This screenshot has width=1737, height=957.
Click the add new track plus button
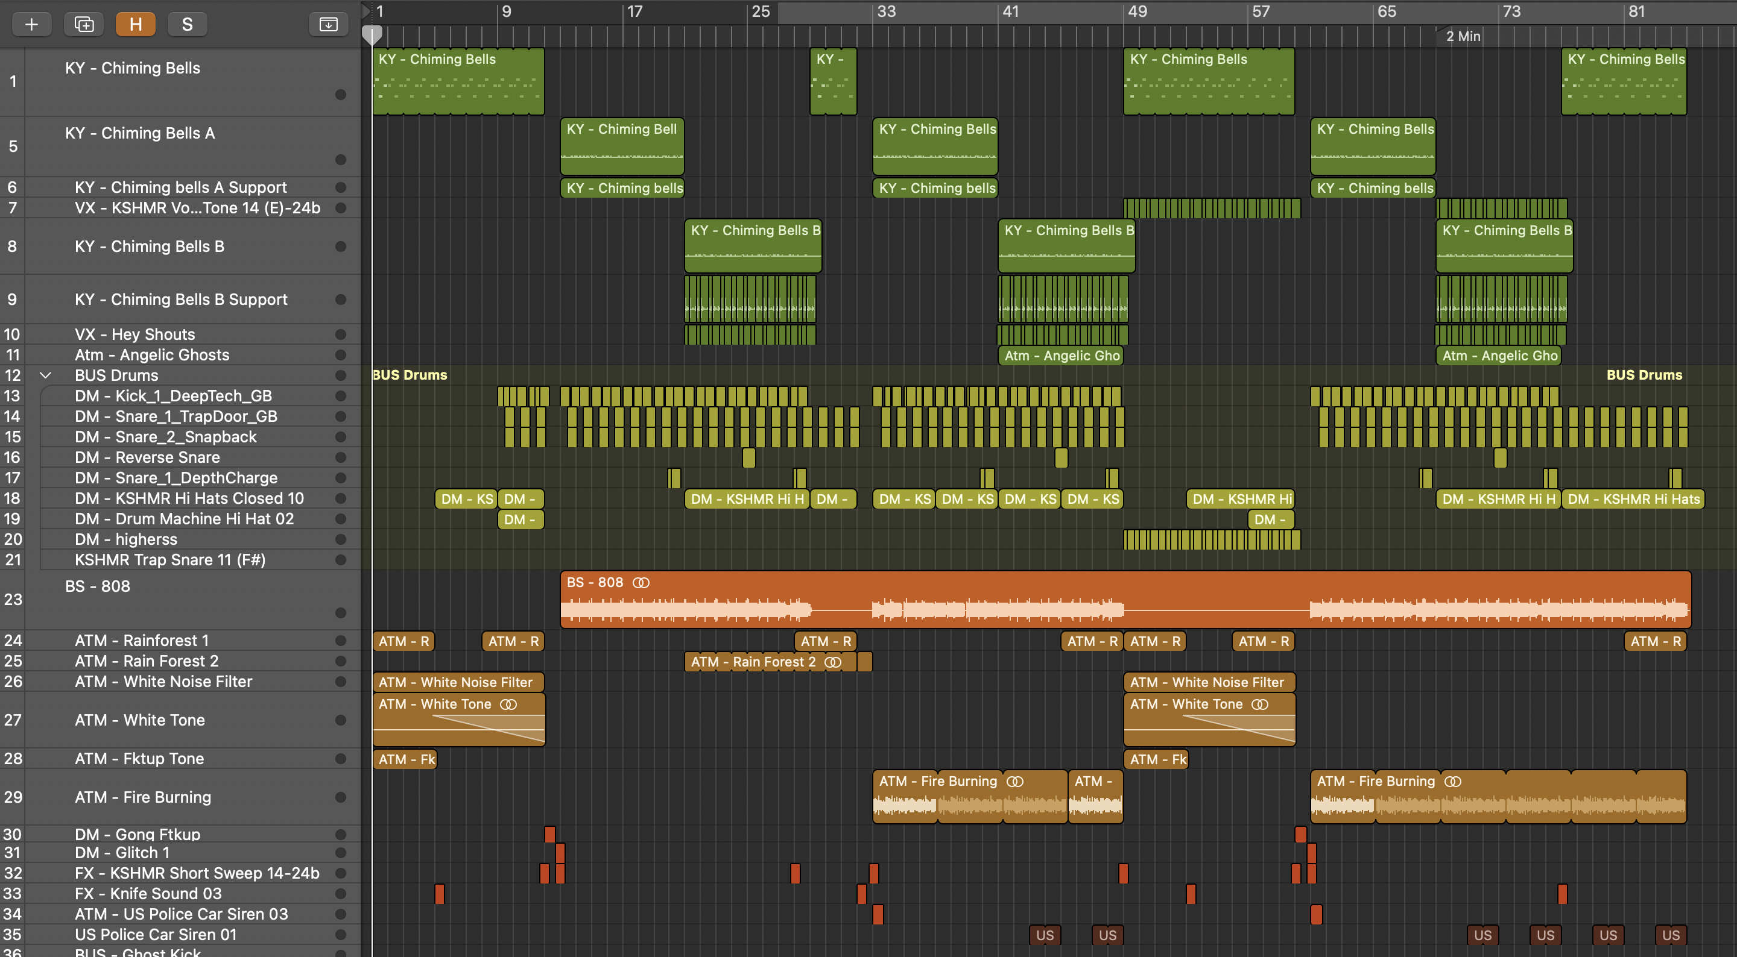point(32,24)
